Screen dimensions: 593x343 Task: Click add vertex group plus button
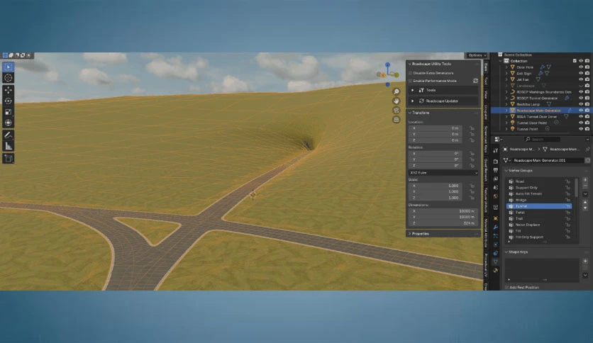[x=585, y=180]
